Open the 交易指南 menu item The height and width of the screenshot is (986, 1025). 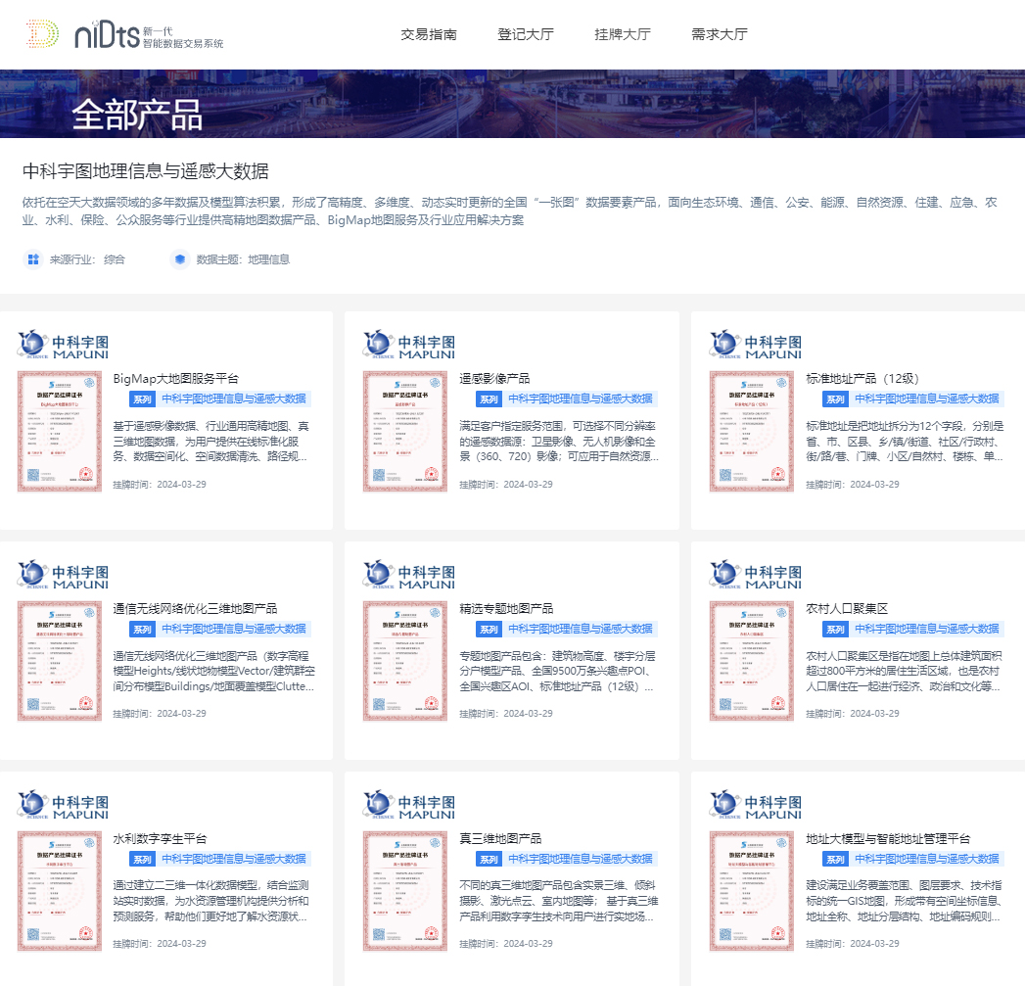point(429,34)
